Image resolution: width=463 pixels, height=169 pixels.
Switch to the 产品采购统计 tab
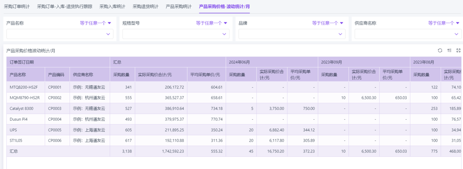179,7
